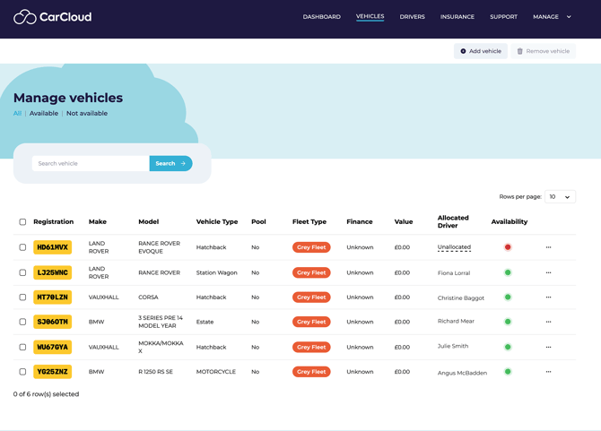This screenshot has height=431, width=601.
Task: Click red availability dot for HD61MVX
Action: click(x=508, y=247)
